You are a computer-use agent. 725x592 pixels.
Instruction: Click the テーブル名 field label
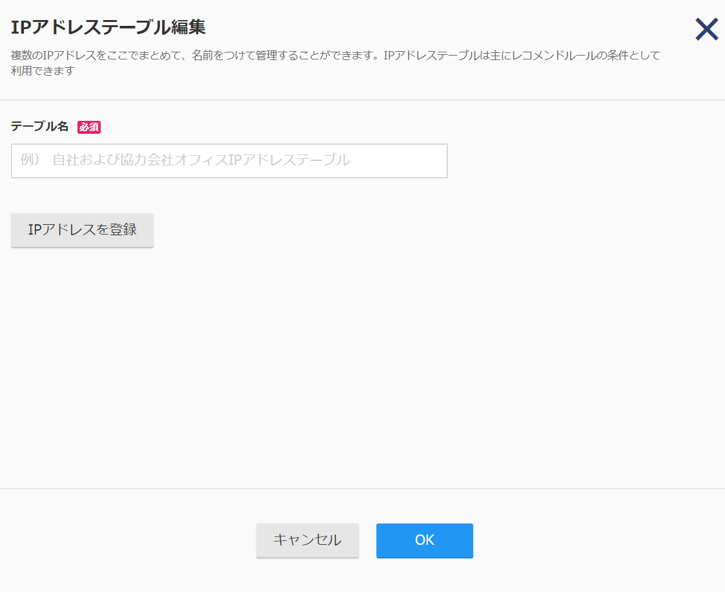tap(40, 127)
